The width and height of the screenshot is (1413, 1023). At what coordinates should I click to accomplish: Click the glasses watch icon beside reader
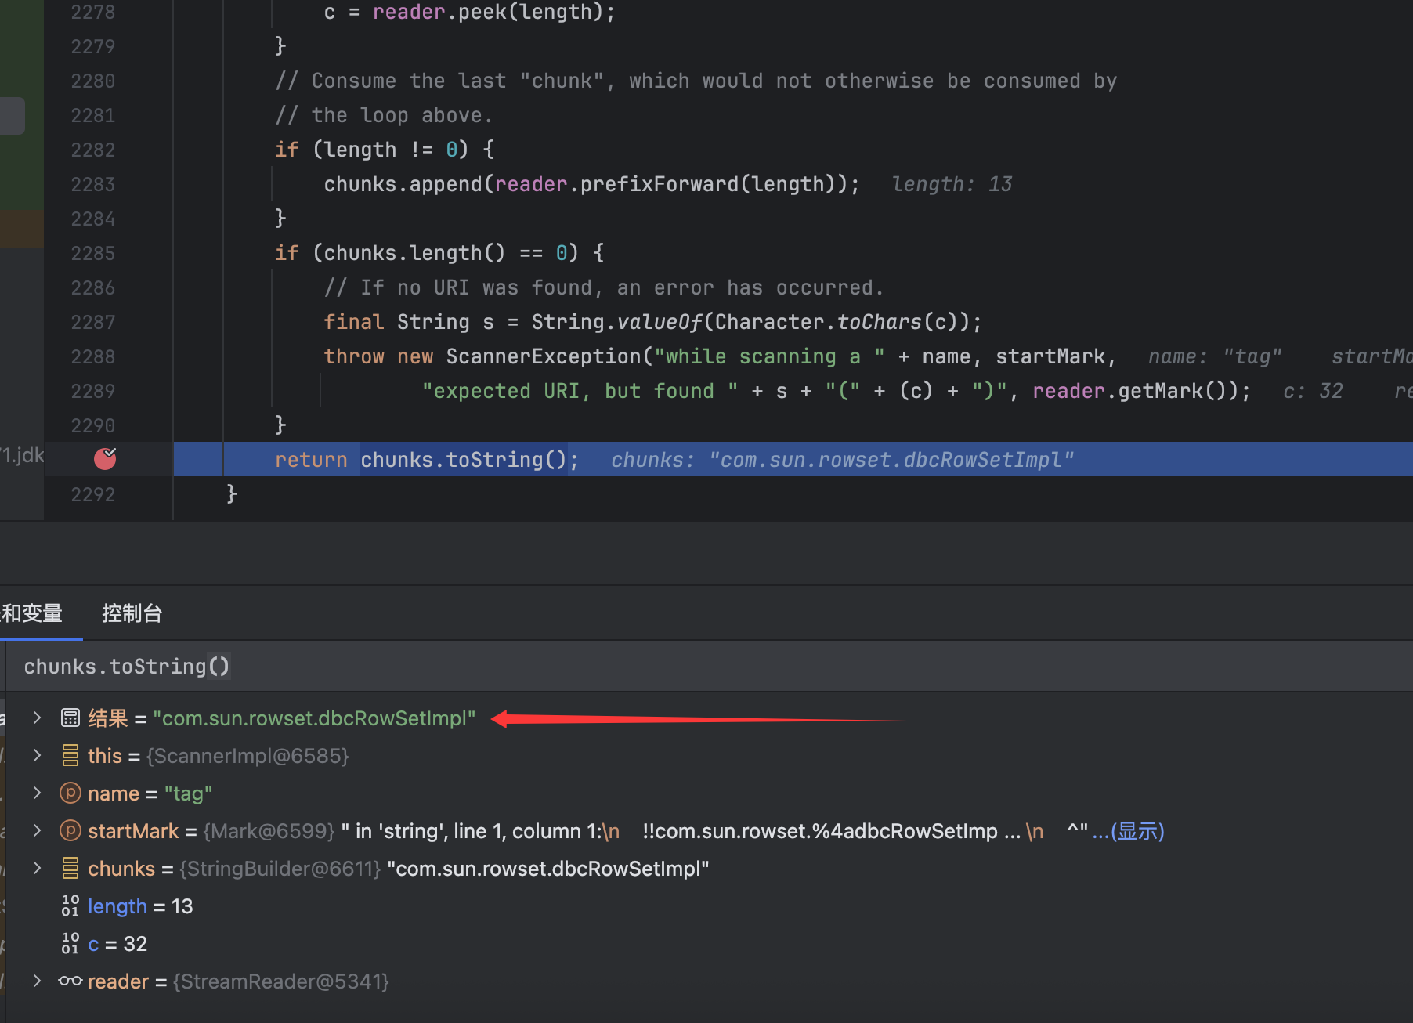[x=70, y=981]
